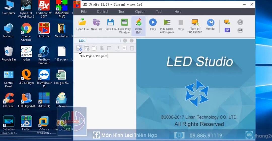Click the LED Studio title bar app icon
Image resolution: width=272 pixels, height=141 pixels.
[x=77, y=4]
